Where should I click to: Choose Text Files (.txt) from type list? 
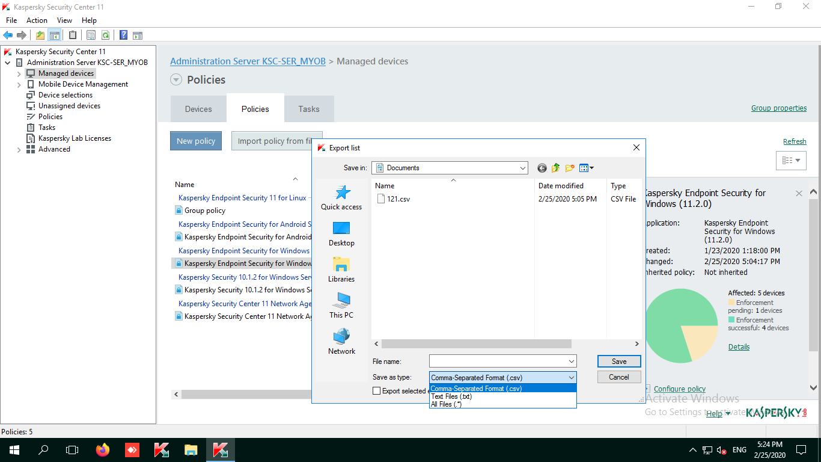(x=451, y=396)
